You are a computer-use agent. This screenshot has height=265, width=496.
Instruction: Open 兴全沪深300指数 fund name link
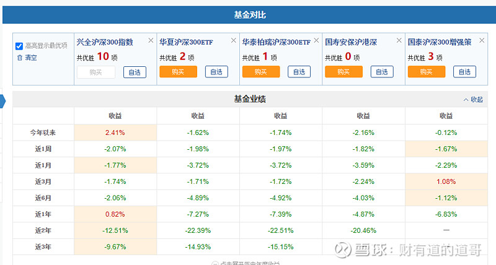pos(105,42)
